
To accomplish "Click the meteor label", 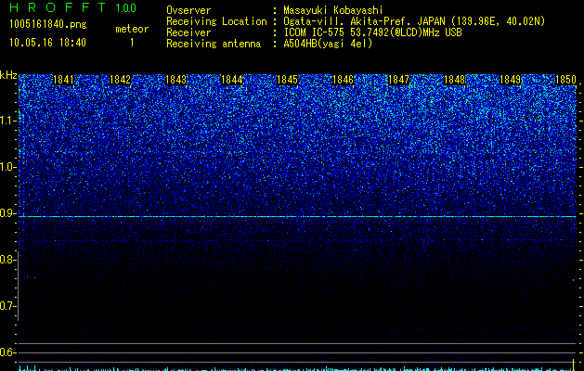I will pyautogui.click(x=132, y=29).
